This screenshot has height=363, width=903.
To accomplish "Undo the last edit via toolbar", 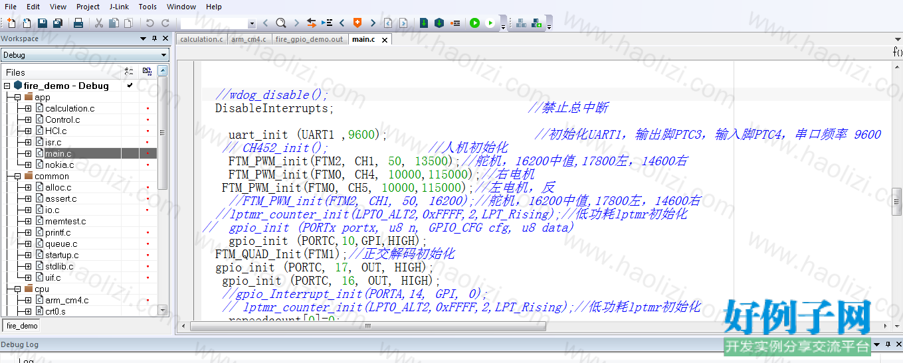I will 150,23.
